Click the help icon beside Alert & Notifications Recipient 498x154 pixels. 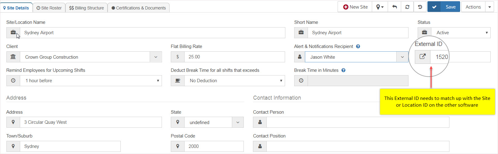click(358, 46)
